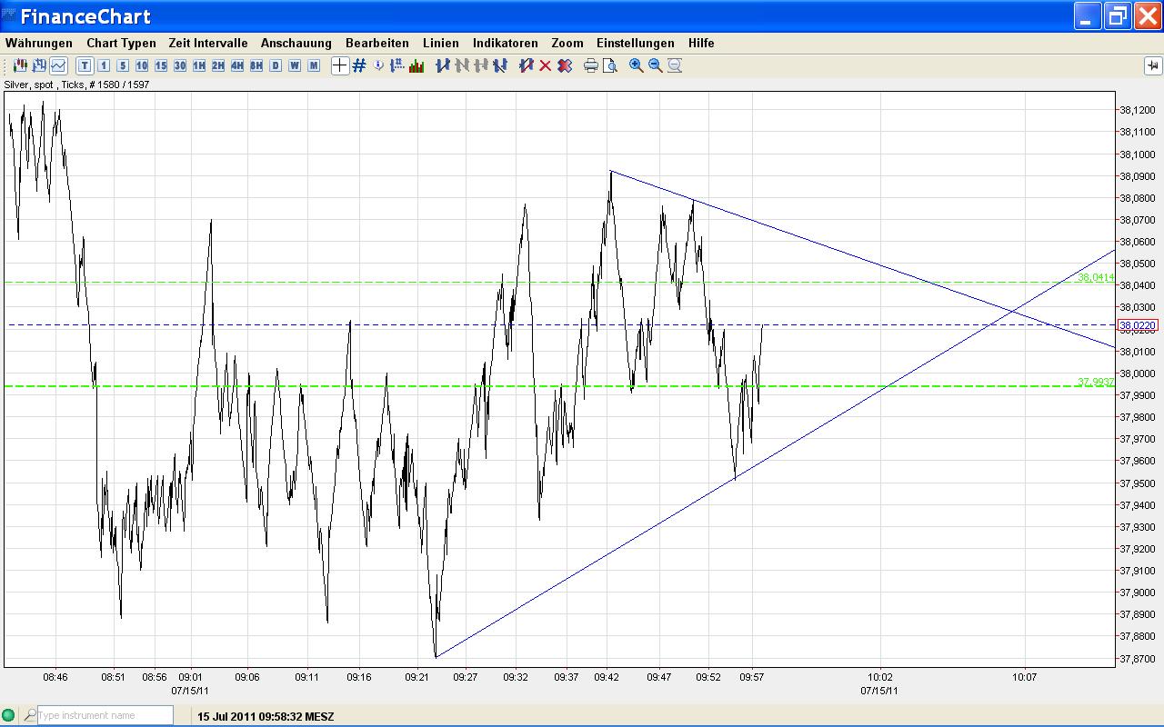Click the status bar date and time

pyautogui.click(x=266, y=716)
